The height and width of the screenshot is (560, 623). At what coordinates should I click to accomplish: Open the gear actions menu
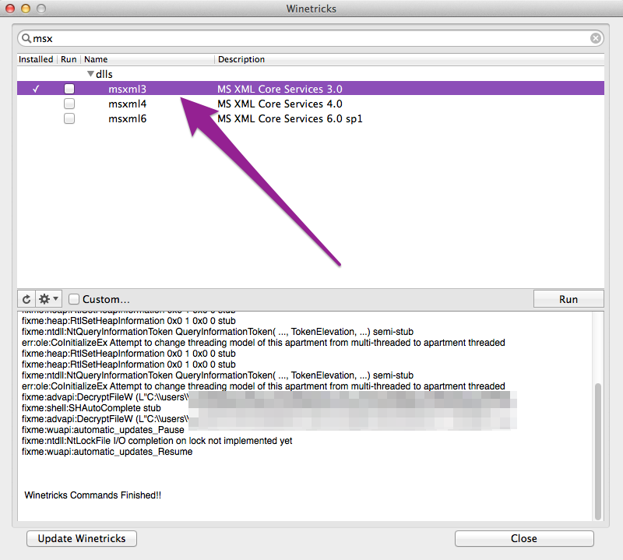(x=49, y=299)
